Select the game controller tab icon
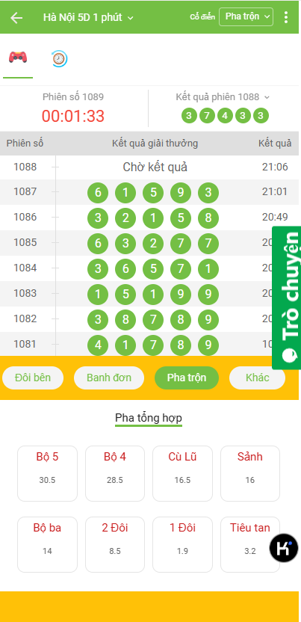 point(18,58)
